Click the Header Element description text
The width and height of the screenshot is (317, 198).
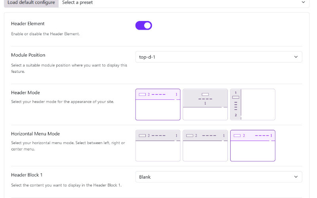[46, 34]
